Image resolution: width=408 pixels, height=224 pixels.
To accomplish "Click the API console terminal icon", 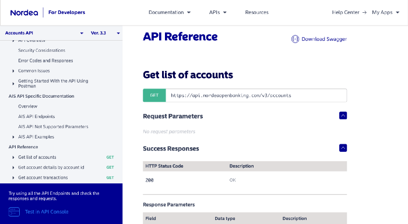I will (14, 212).
